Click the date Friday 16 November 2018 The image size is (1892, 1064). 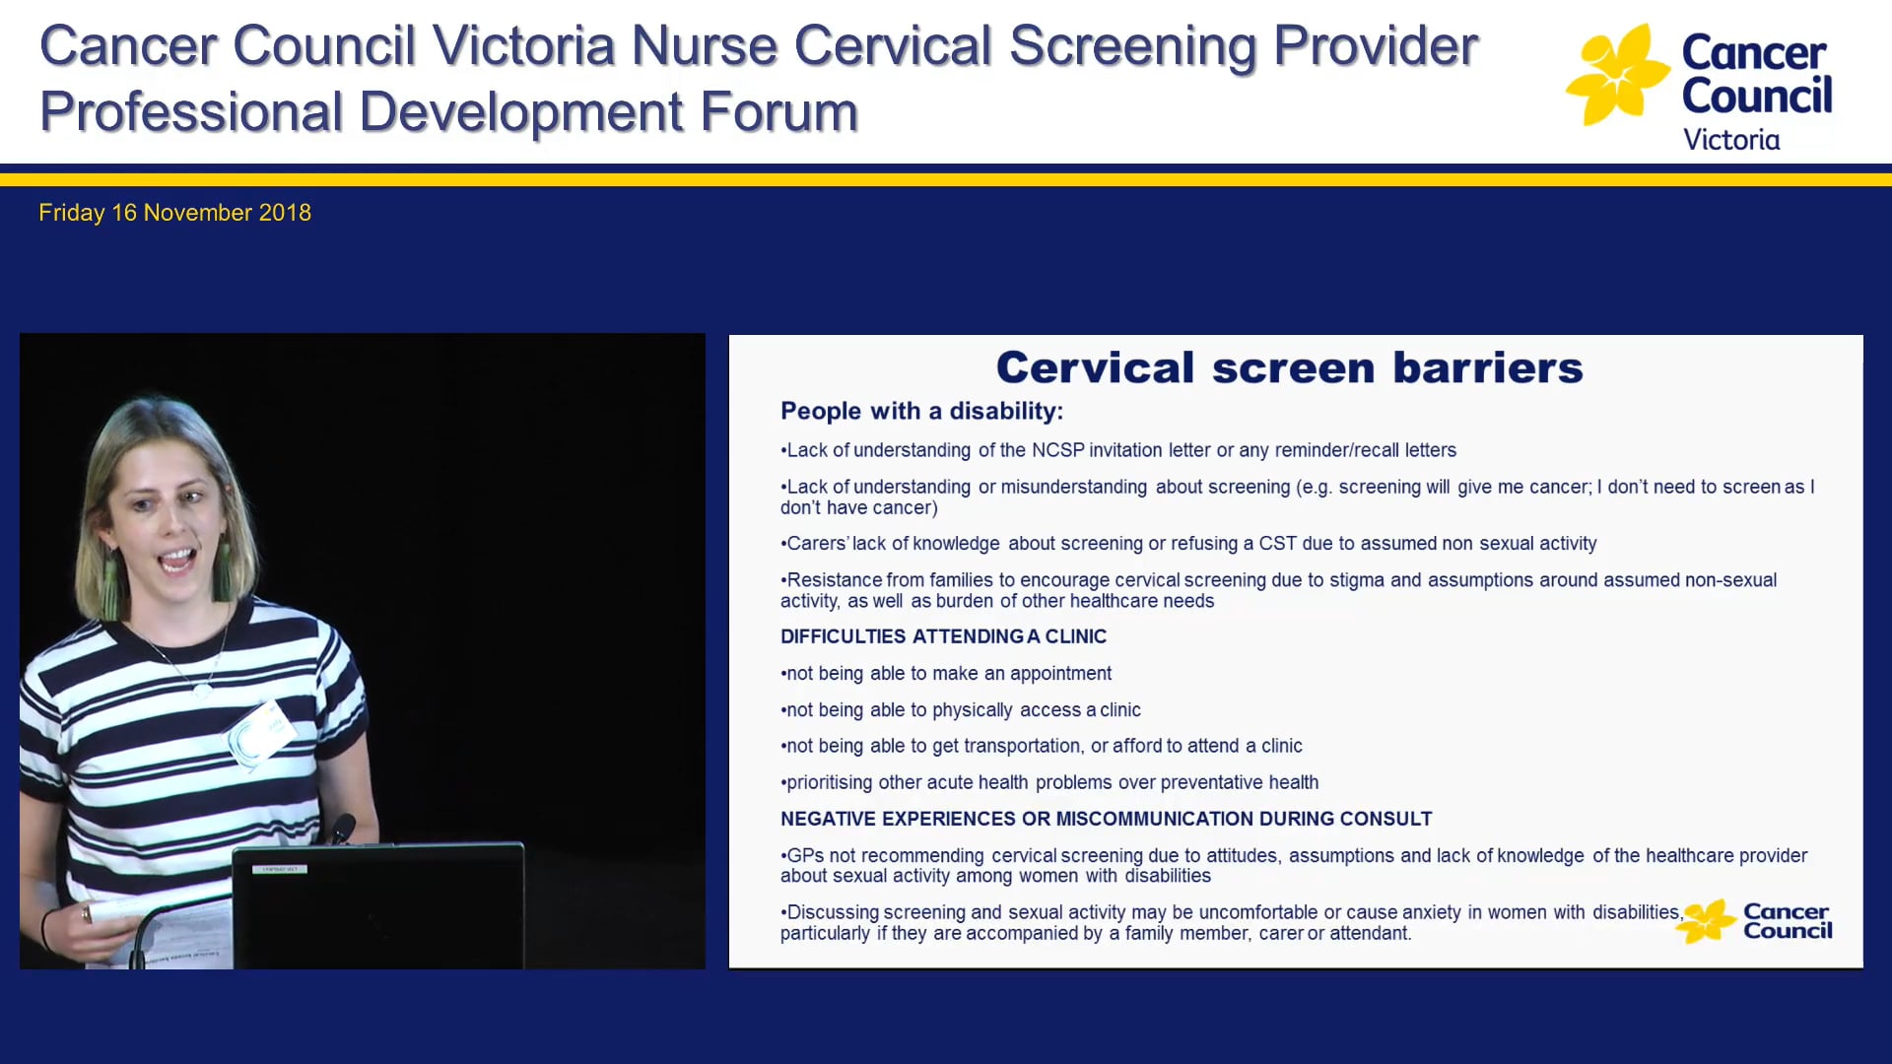click(x=174, y=213)
